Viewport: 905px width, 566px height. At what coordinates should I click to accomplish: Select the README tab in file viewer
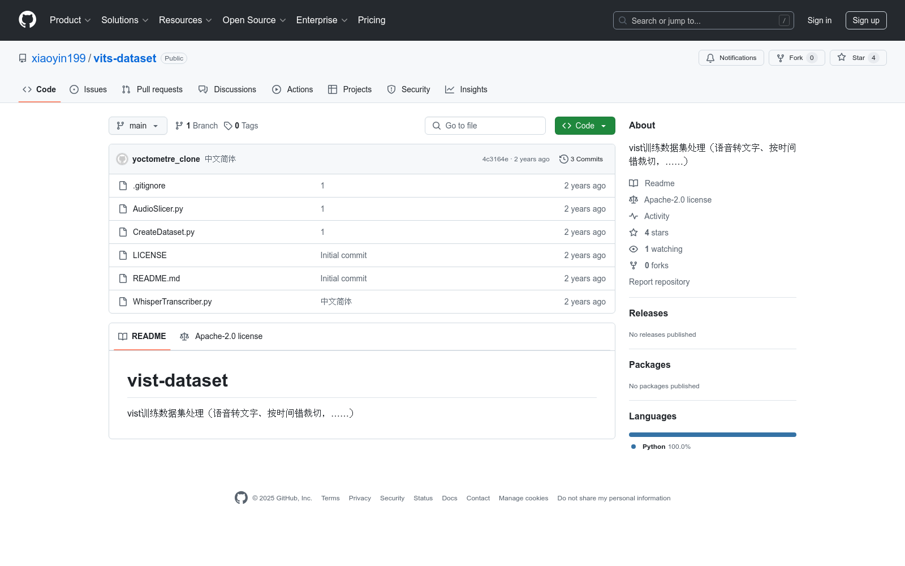point(142,336)
